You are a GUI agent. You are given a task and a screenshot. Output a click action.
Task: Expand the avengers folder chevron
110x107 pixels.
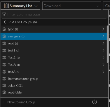(x=103, y=36)
